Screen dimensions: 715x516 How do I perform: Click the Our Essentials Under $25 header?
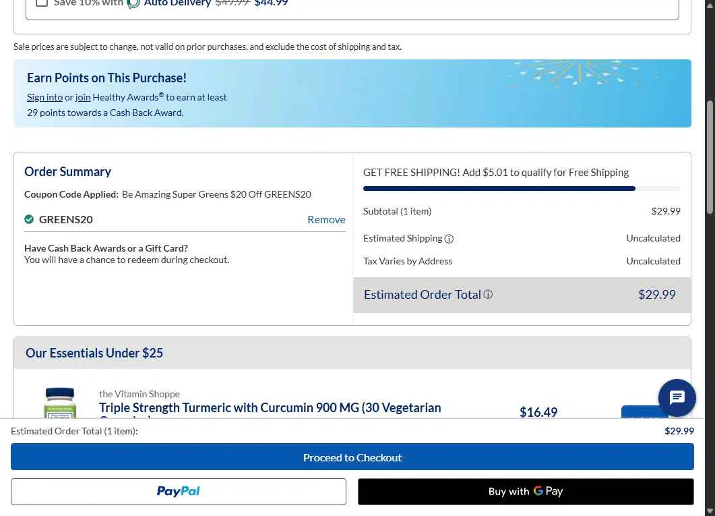[x=94, y=353]
